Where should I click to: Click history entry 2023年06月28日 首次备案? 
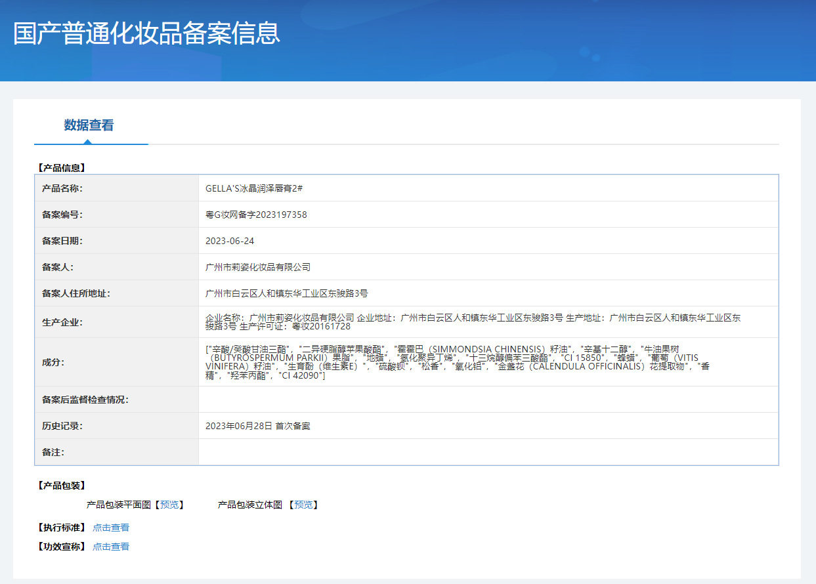[258, 426]
